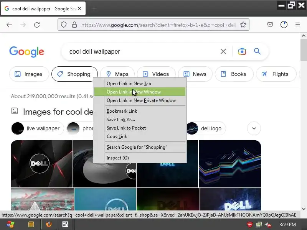
Task: Choose Open Link in New Tab
Action: tap(140, 84)
